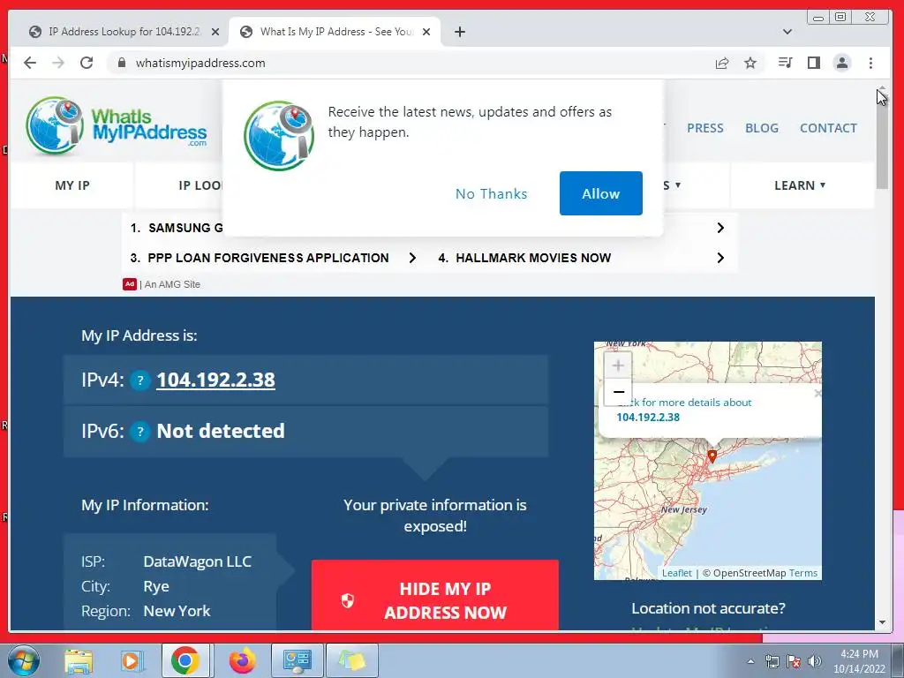Open the Chrome profile avatar
This screenshot has width=904, height=678.
(x=841, y=63)
